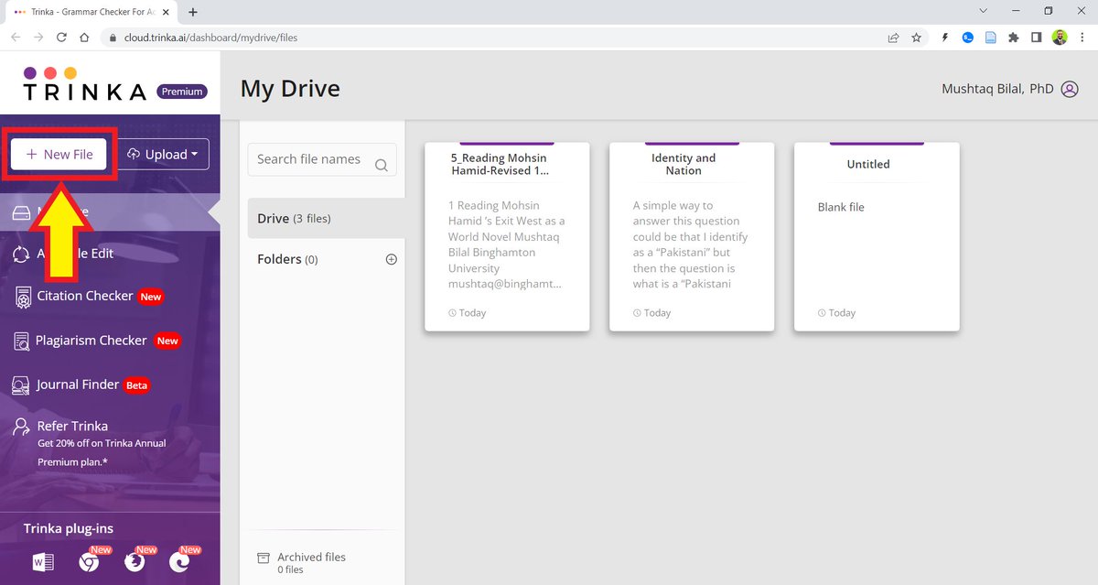
Task: Click the document extension icon
Action: 990,38
